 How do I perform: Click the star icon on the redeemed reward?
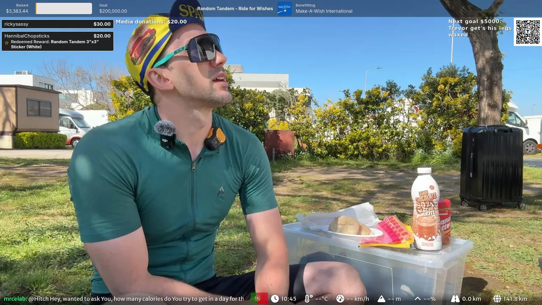pos(7,43)
